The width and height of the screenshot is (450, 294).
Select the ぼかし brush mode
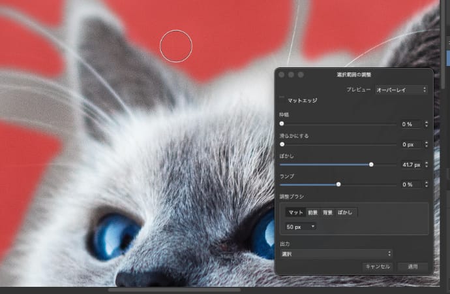click(346, 212)
